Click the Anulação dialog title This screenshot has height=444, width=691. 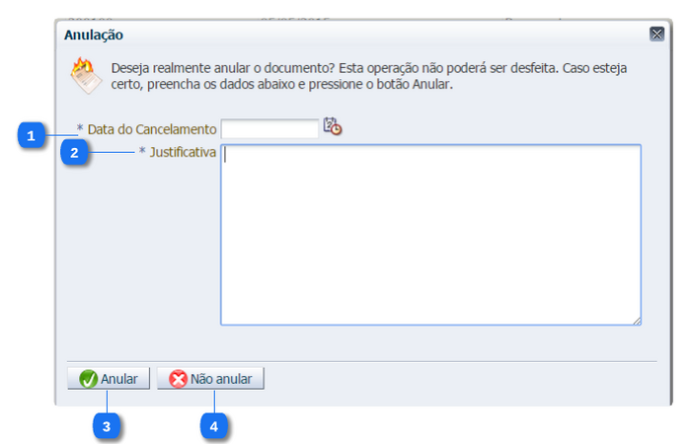[94, 35]
